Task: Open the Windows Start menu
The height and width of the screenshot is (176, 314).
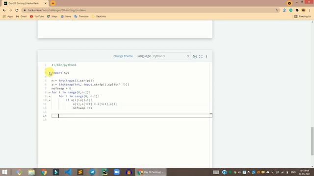Action: (x=4, y=172)
